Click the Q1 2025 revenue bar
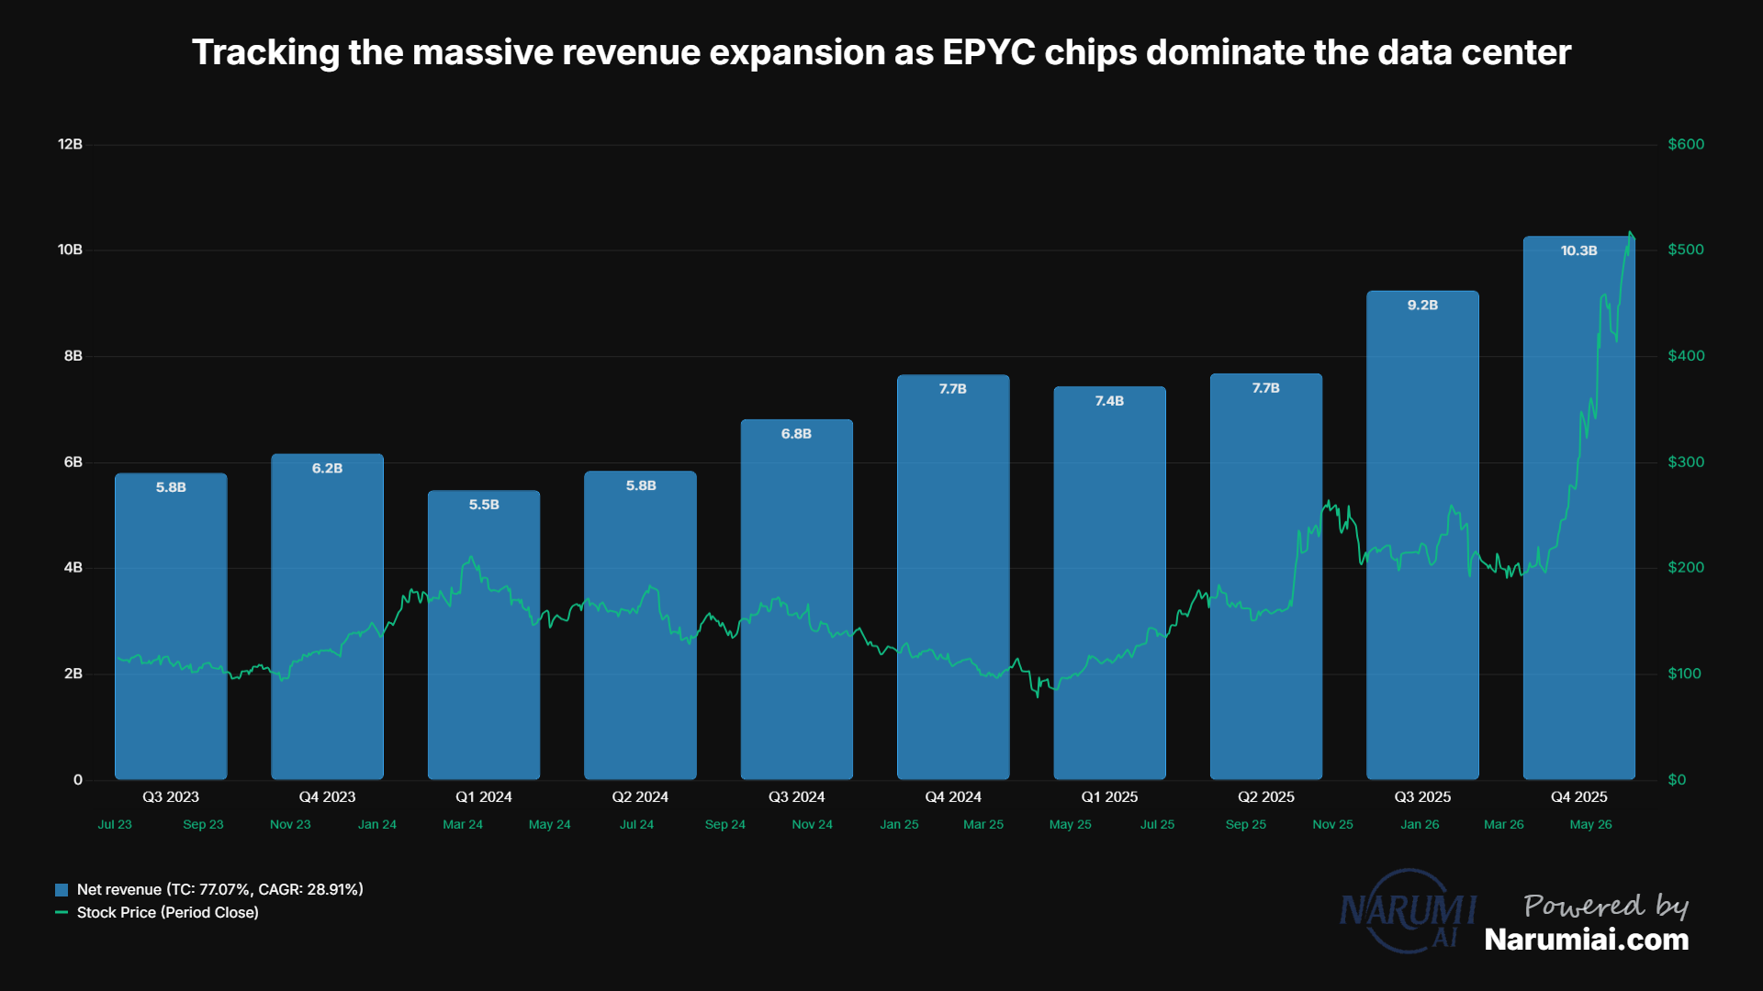This screenshot has height=991, width=1763. click(x=1110, y=584)
